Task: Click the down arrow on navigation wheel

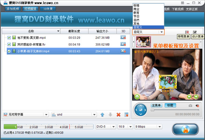Action: tap(141, 114)
